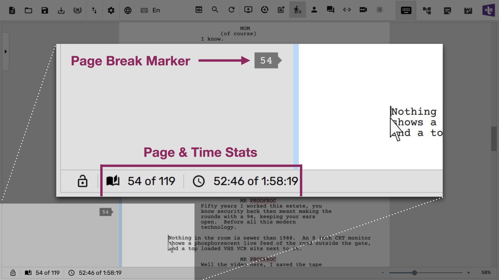Switch to the notes panel tab
499x280 pixels.
tap(447, 11)
